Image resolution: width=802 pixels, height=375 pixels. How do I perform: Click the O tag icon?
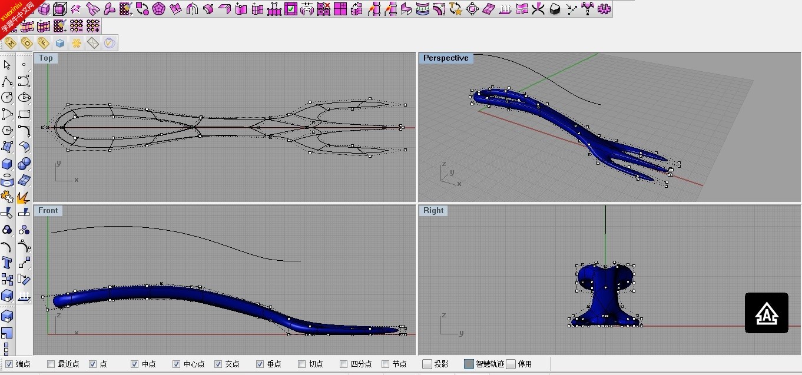coord(27,43)
